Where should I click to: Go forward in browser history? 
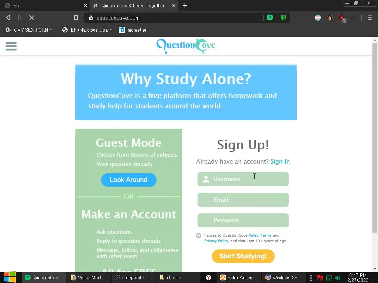(x=20, y=18)
